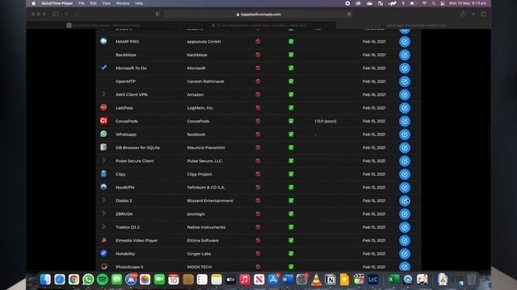Launch VLC from the Dock
The image size is (517, 290).
316,280
